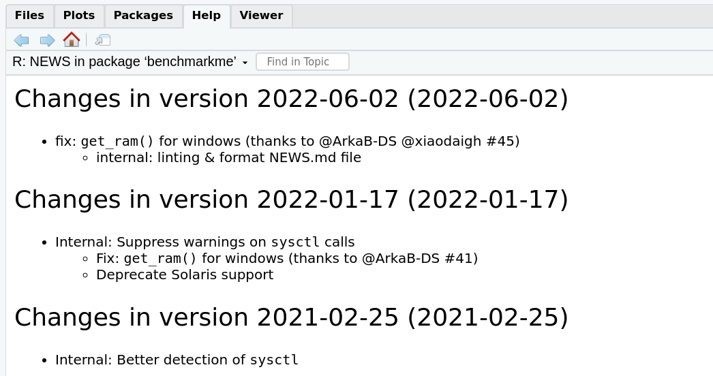Click the bullet mentioning @xiaodaigh #45
Image resolution: width=713 pixels, height=376 pixels.
(288, 142)
